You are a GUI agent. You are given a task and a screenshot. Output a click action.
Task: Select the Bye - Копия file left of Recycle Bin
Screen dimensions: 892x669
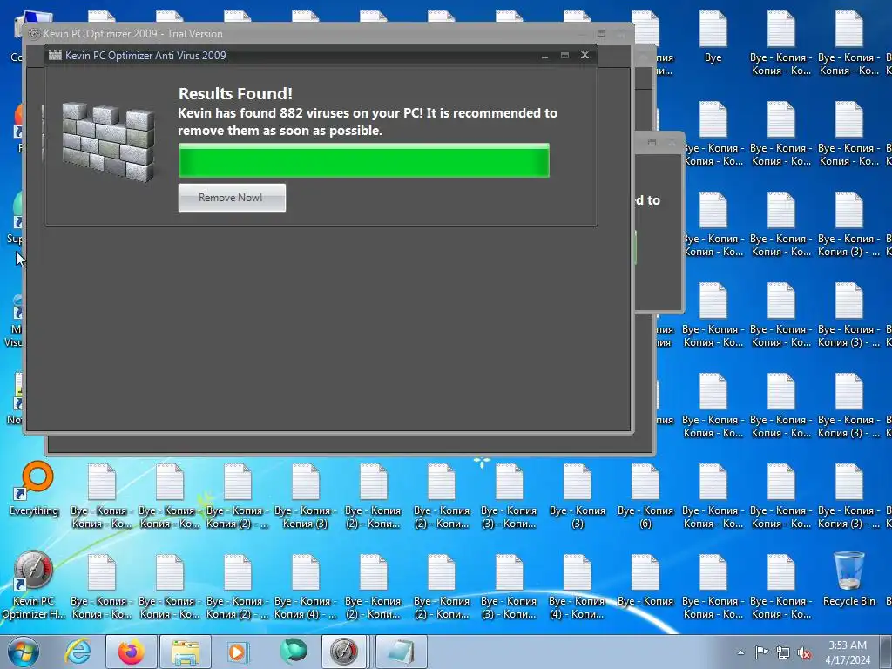point(645,580)
